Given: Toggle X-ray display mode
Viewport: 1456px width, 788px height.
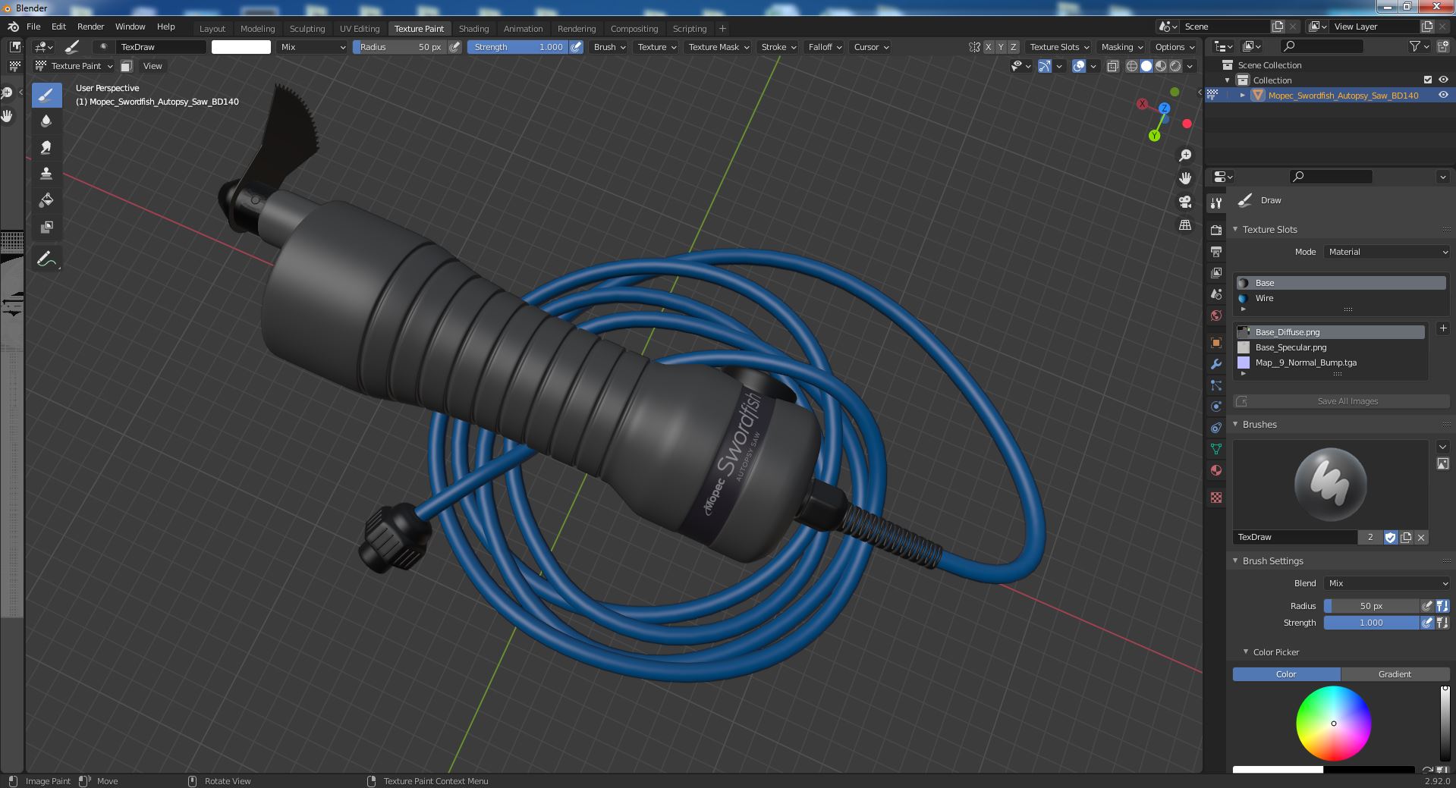Looking at the screenshot, I should pos(1113,66).
